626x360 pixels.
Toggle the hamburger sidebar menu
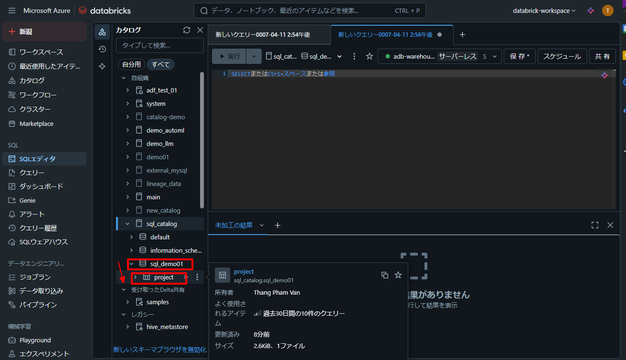point(12,10)
